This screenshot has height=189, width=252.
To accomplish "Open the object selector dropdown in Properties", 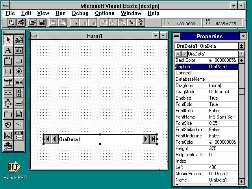I will [x=241, y=46].
